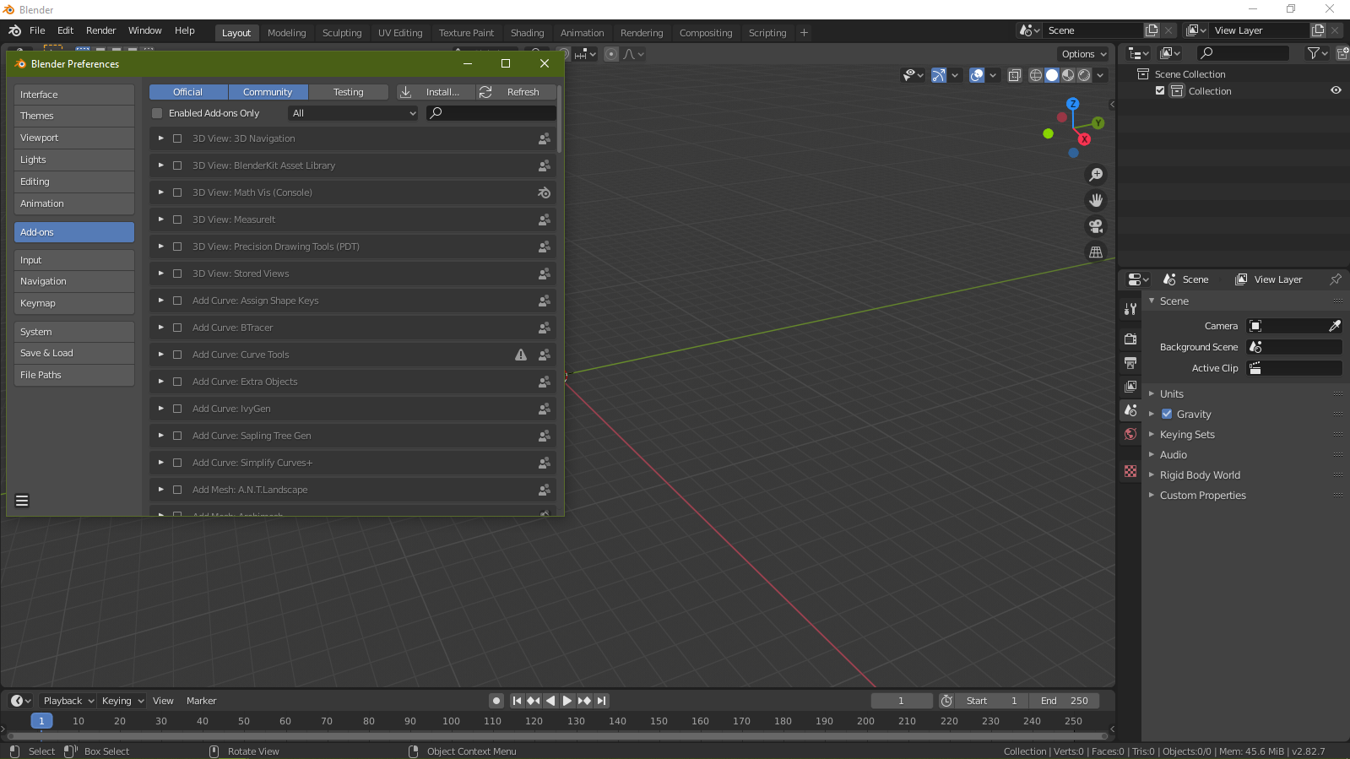Viewport: 1350px width, 759px height.
Task: Select wireframe viewport shading
Action: (x=1036, y=75)
